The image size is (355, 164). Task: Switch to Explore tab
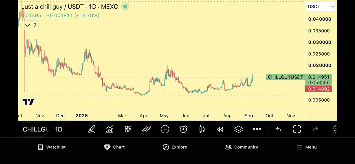[x=175, y=147]
